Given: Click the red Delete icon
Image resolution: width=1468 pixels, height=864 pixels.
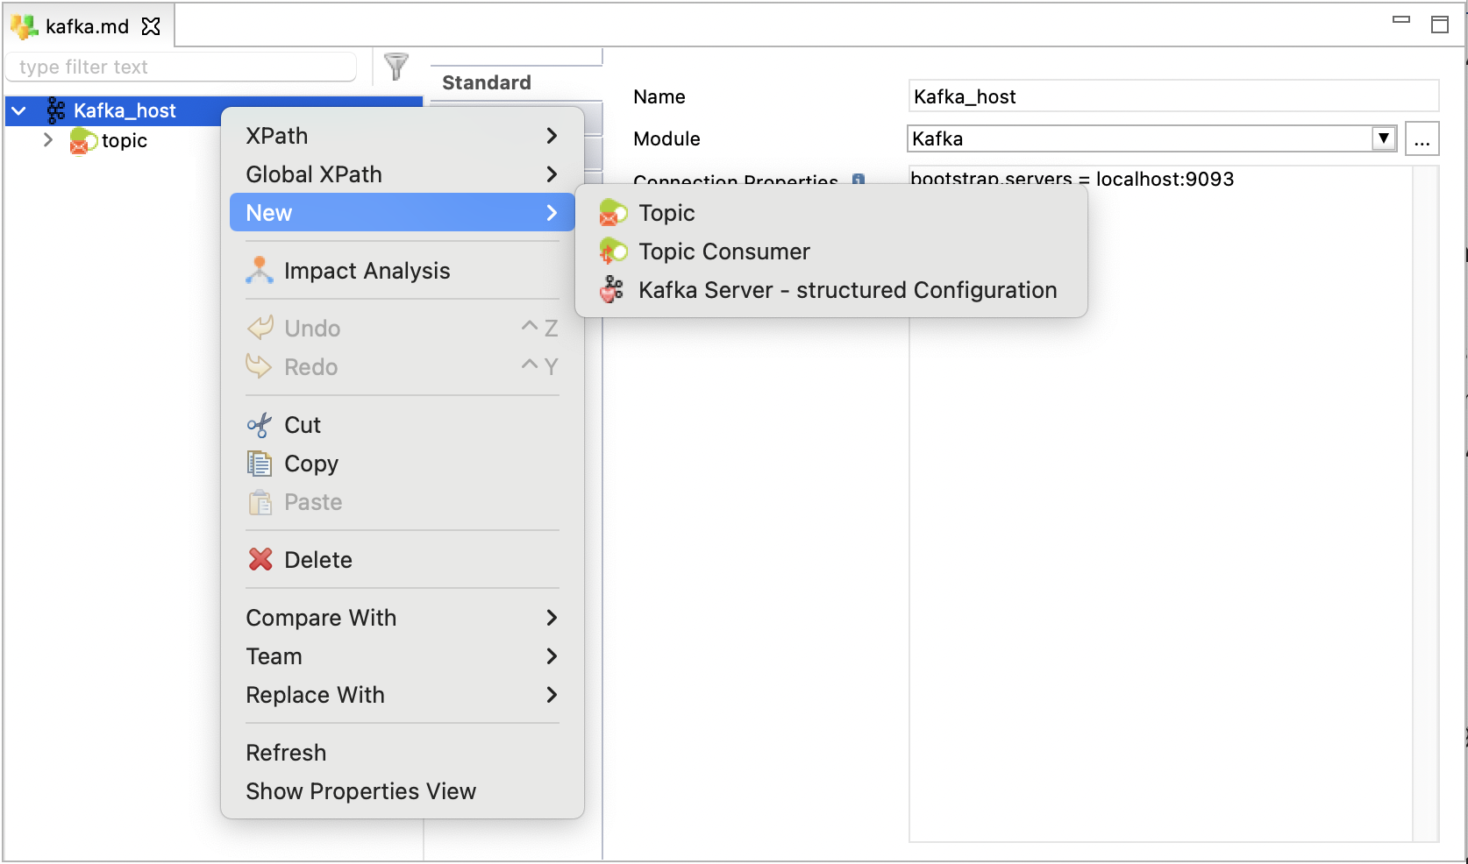Looking at the screenshot, I should (x=260, y=559).
